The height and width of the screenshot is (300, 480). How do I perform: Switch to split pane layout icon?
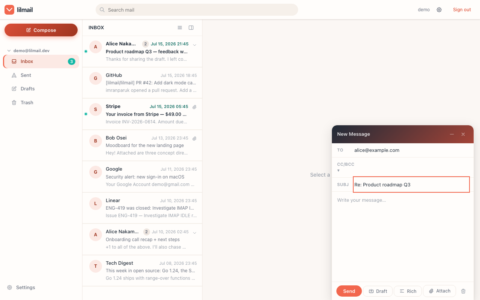point(191,28)
